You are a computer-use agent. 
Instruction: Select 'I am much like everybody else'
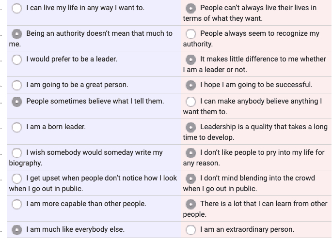[17, 230]
